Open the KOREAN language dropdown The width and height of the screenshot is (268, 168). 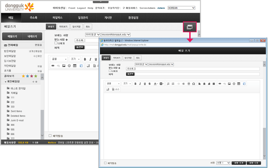(x=181, y=8)
